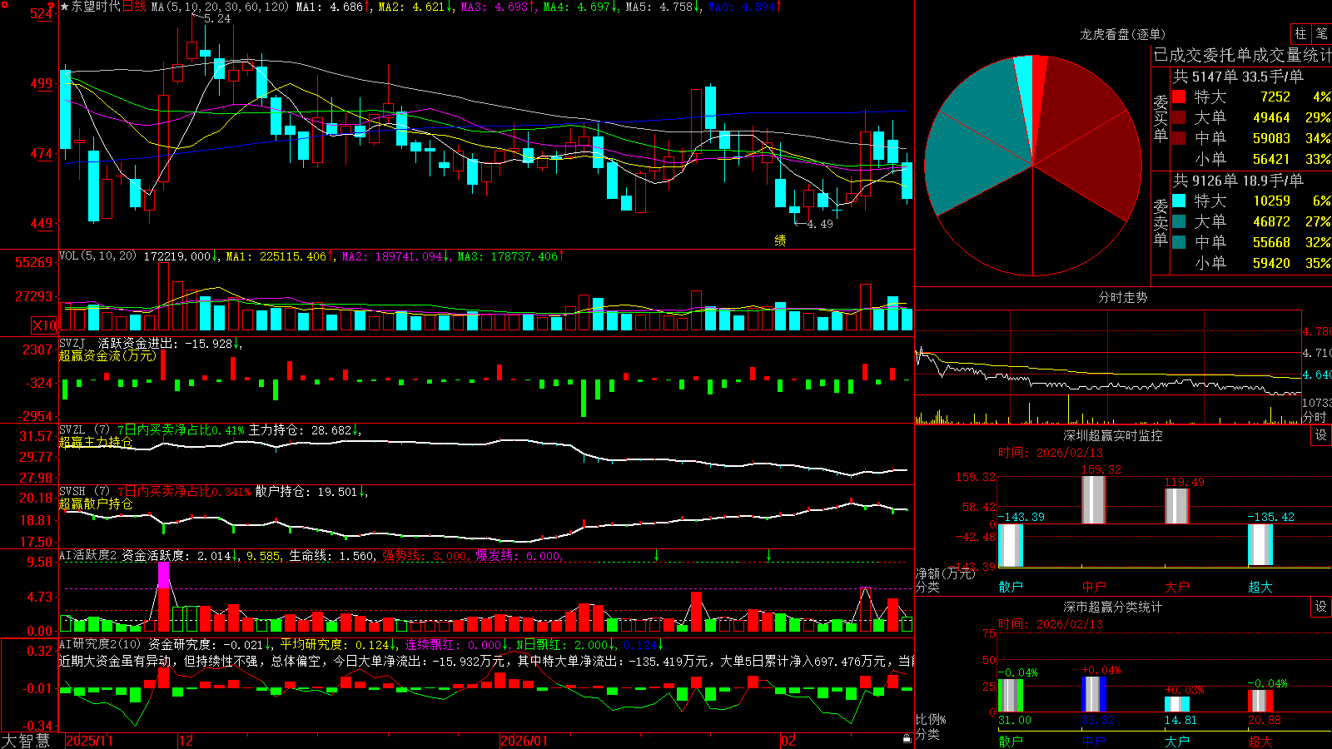Viewport: 1332px width, 749px height.
Task: Click the lock icon on date axis
Action: pyautogui.click(x=907, y=739)
